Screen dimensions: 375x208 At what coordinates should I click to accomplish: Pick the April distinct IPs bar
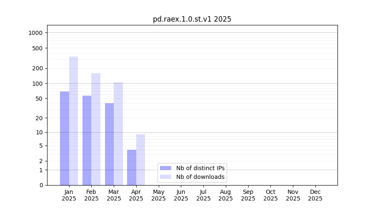click(x=132, y=167)
